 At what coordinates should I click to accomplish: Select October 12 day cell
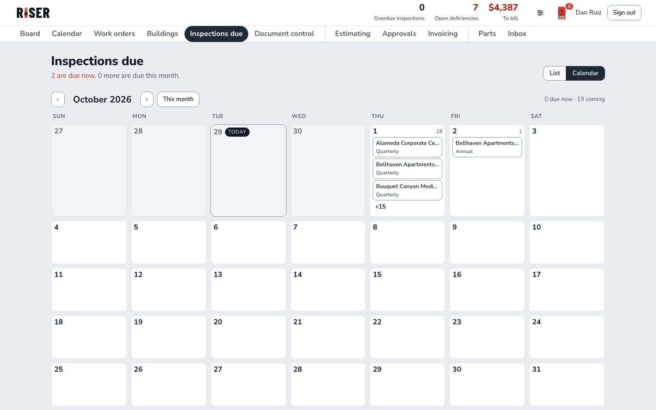pos(169,290)
